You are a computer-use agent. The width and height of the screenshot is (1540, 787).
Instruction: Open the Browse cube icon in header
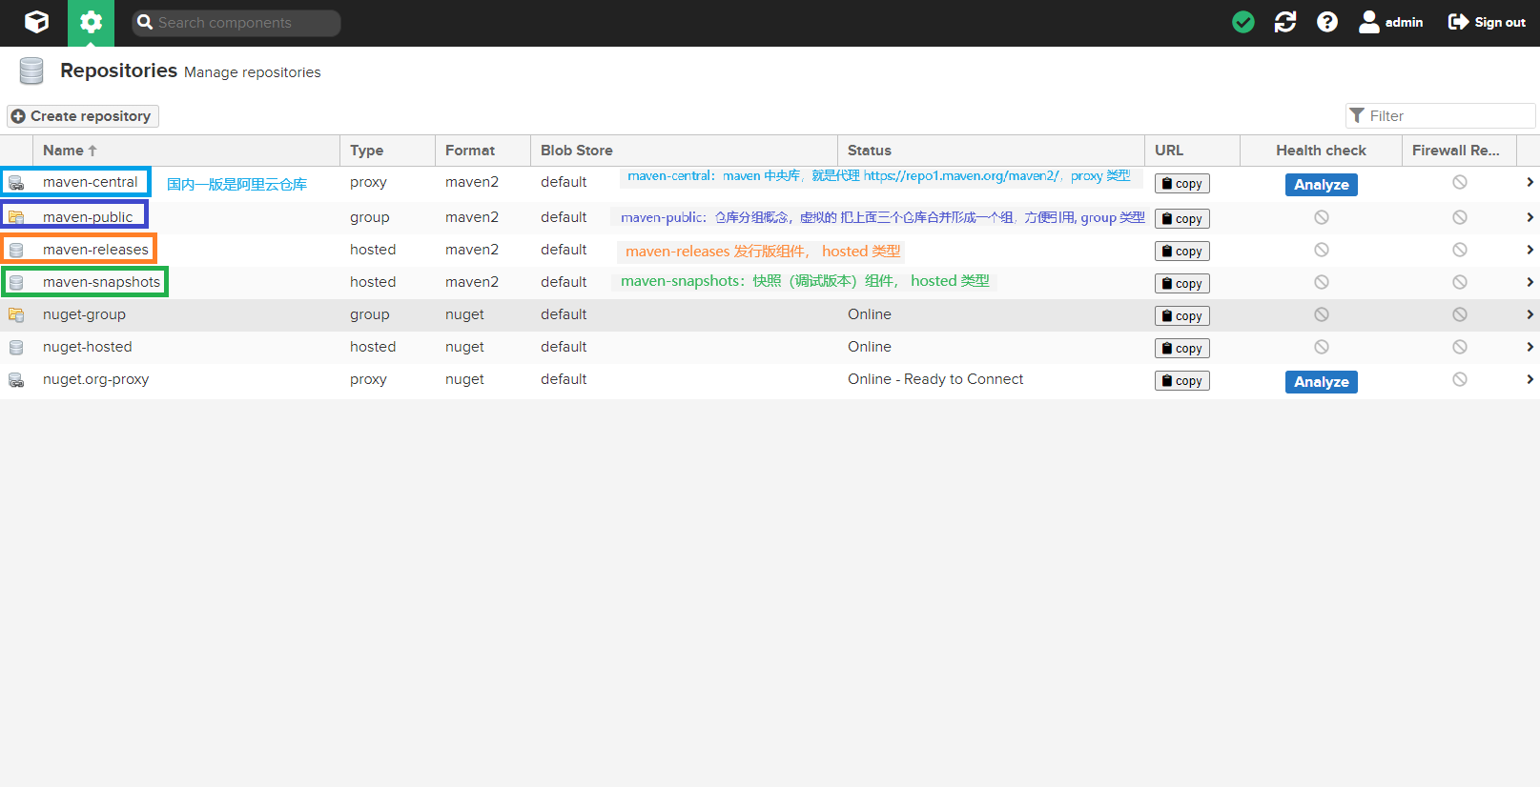(36, 22)
